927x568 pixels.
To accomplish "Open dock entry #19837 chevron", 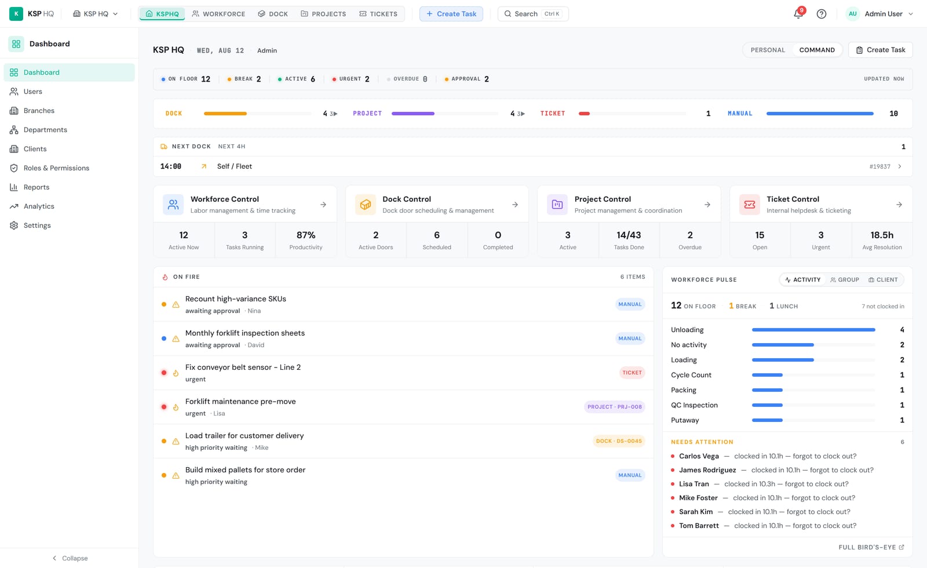I will (900, 166).
